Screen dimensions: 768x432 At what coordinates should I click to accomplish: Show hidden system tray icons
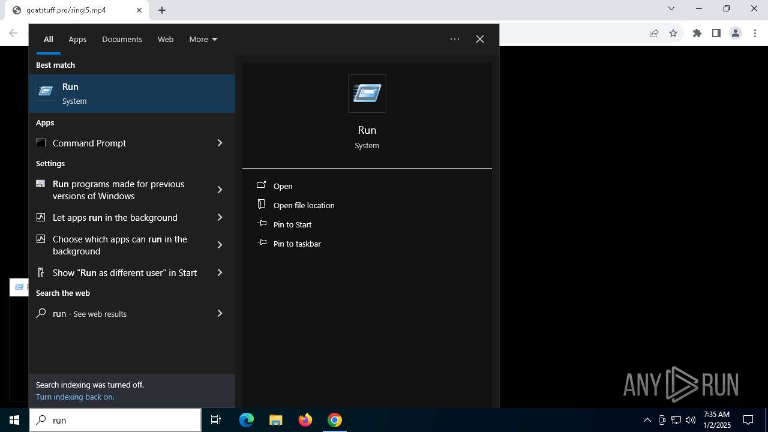click(x=647, y=420)
